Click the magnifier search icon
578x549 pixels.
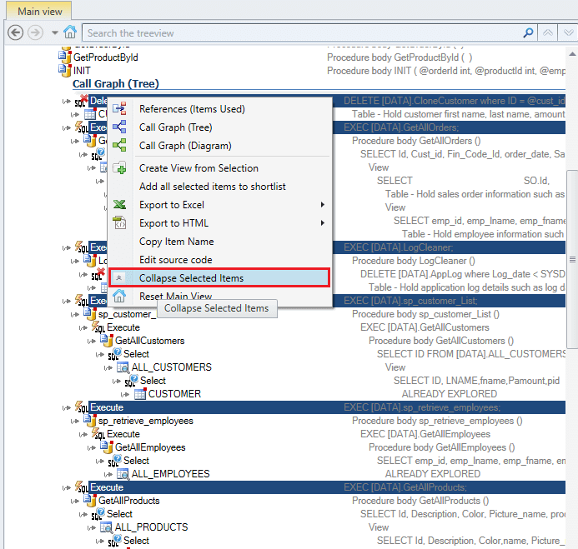click(x=528, y=32)
